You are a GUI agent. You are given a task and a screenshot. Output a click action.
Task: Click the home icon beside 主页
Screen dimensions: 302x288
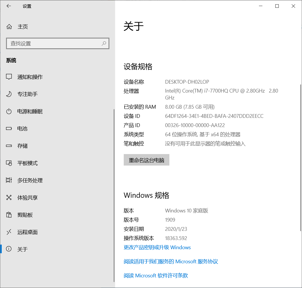pos(9,26)
